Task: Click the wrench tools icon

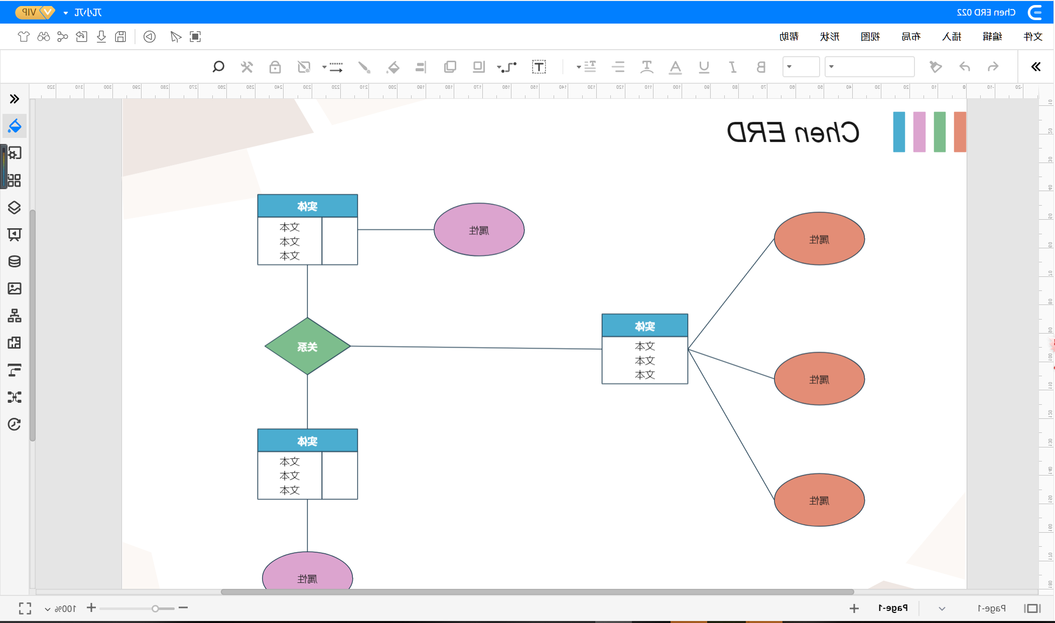Action: pos(246,67)
